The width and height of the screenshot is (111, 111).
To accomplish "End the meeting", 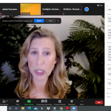I will pos(99,102).
